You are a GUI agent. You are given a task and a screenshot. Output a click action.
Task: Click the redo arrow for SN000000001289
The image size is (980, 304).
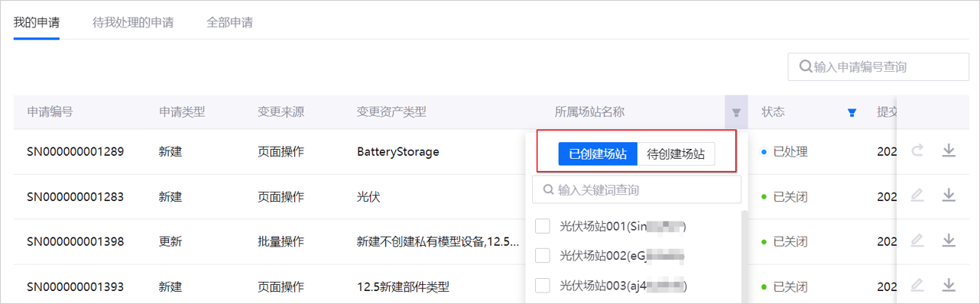point(917,151)
